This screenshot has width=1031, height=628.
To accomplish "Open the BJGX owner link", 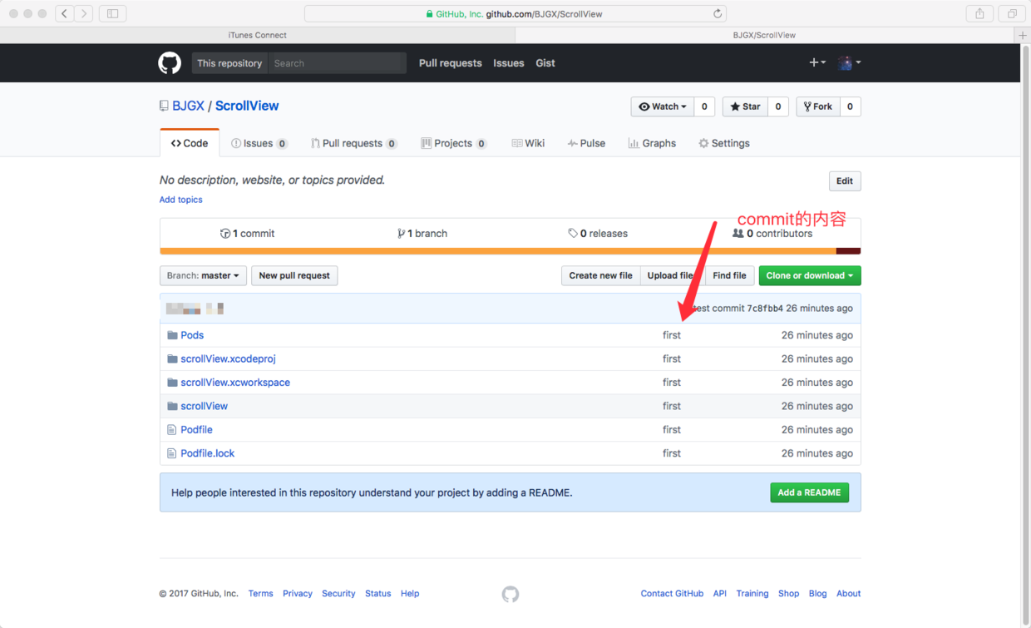I will pyautogui.click(x=188, y=106).
